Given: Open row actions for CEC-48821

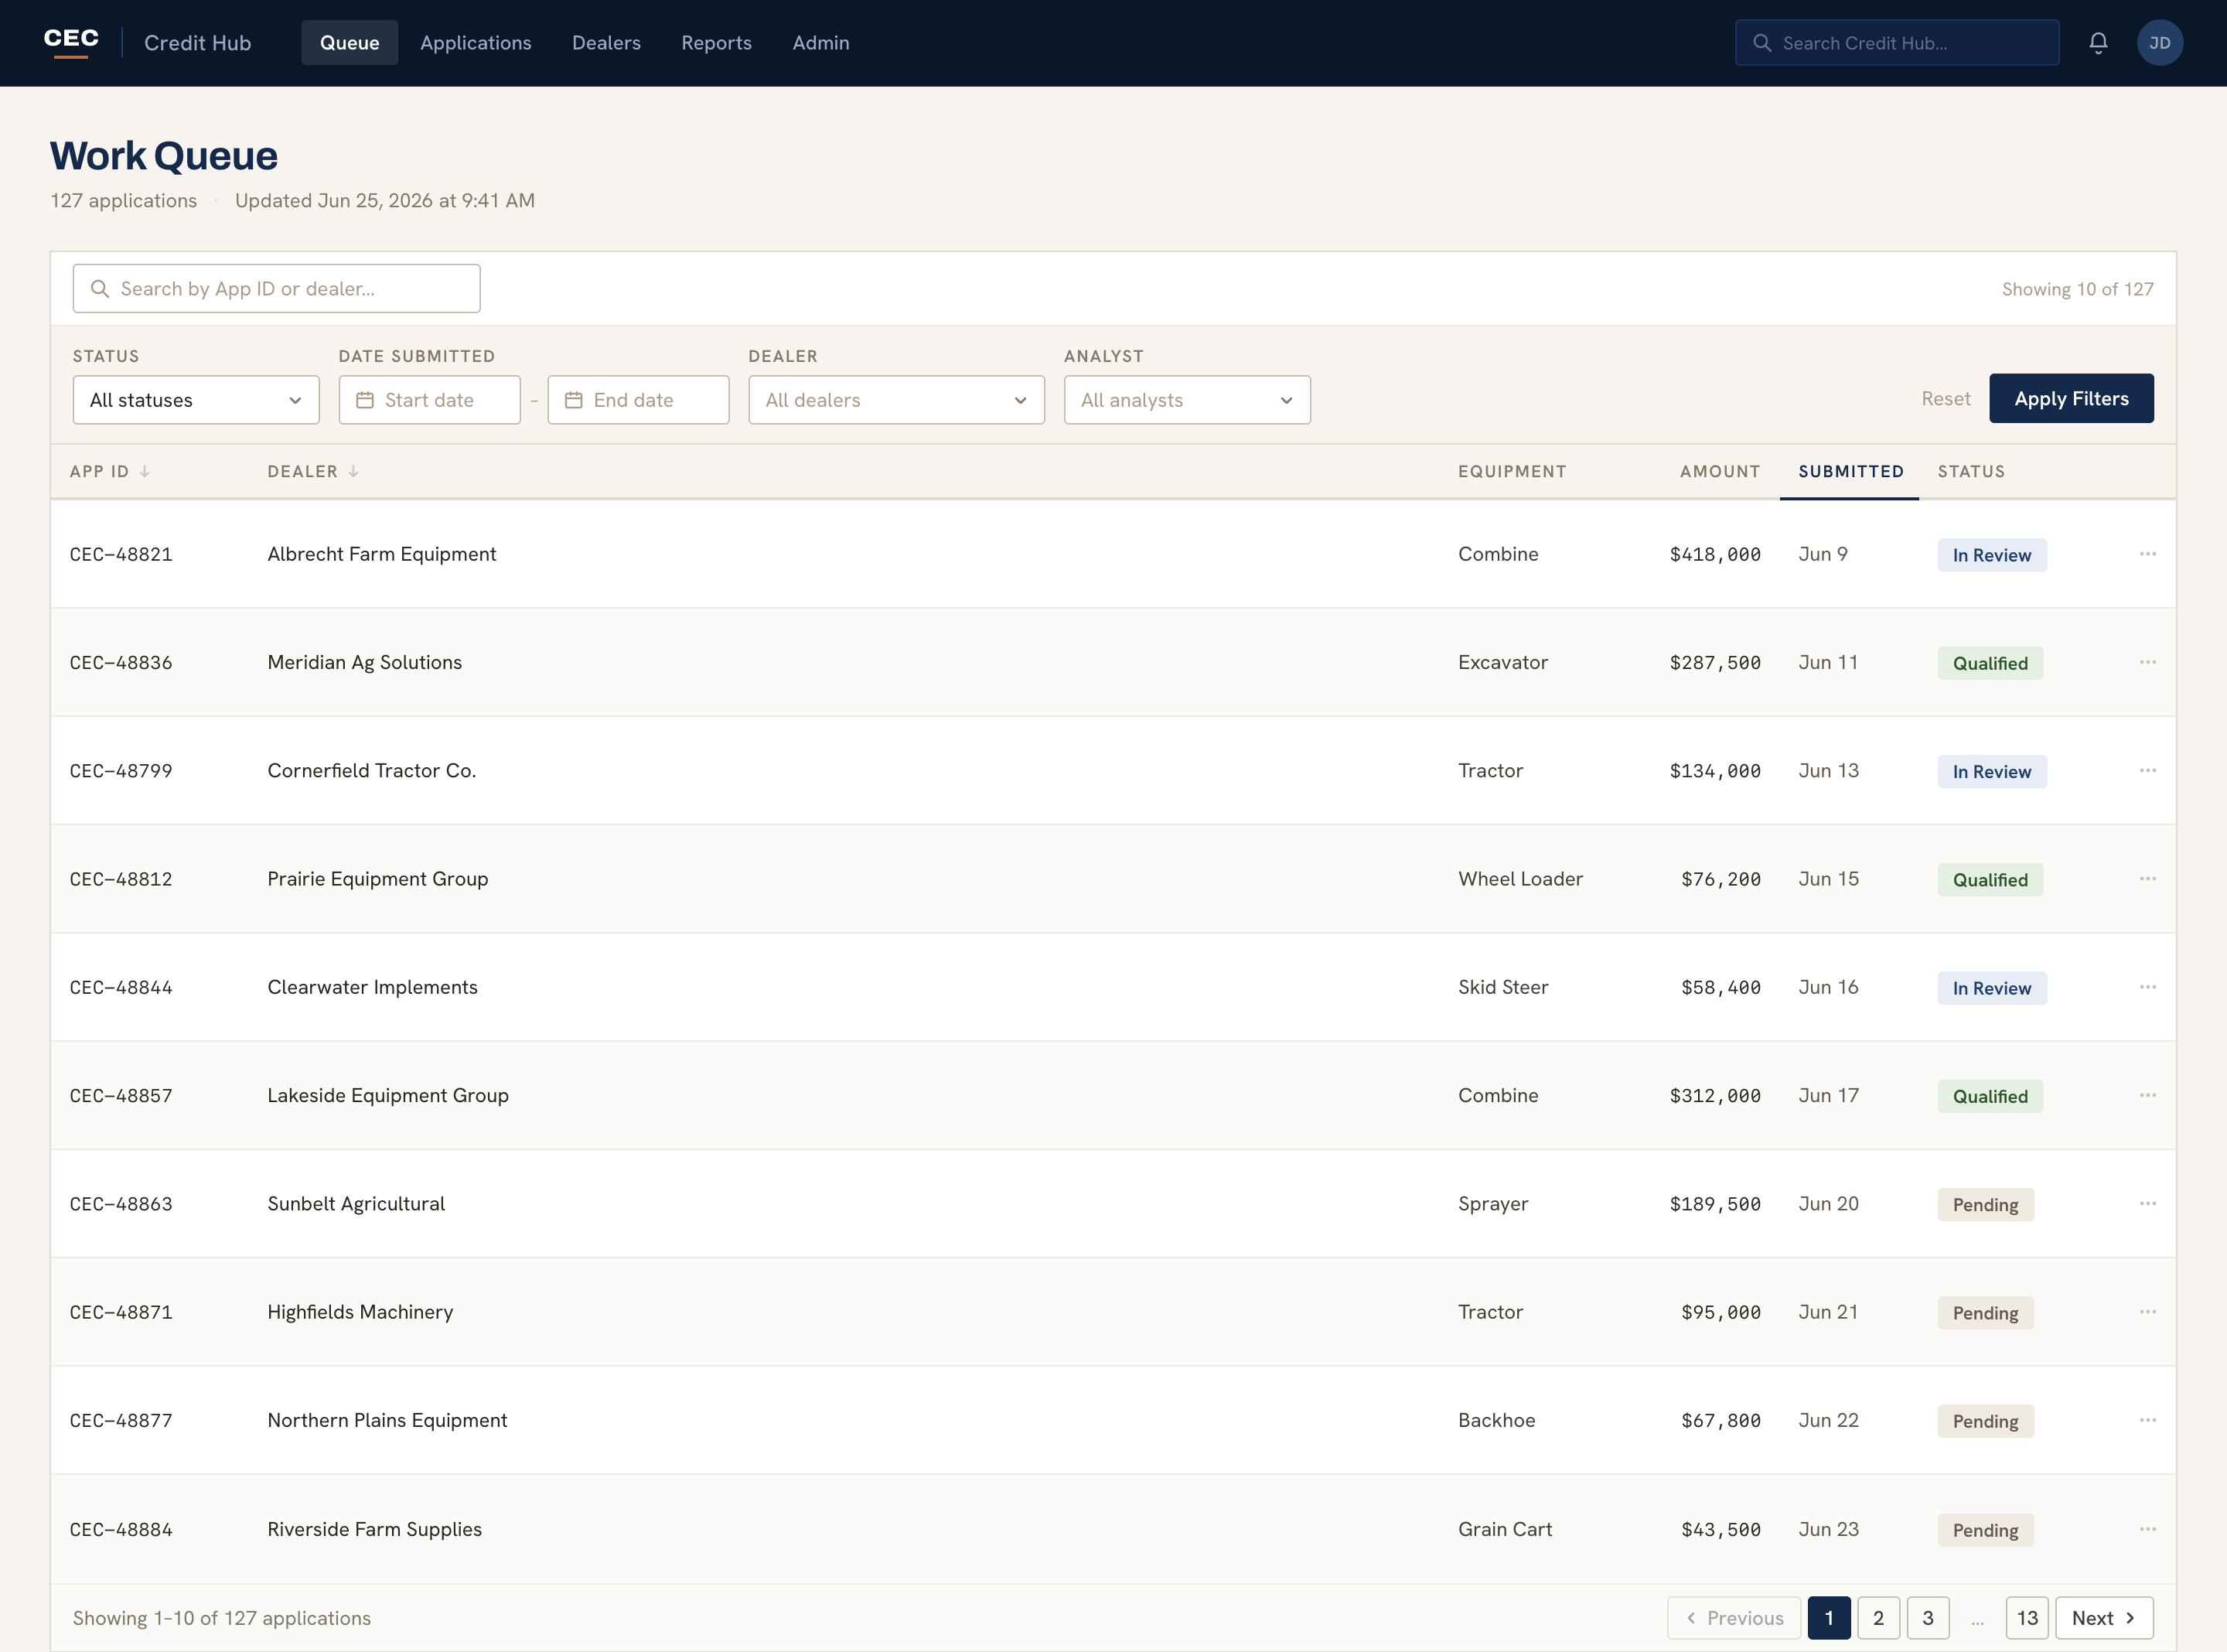Looking at the screenshot, I should pos(2147,554).
